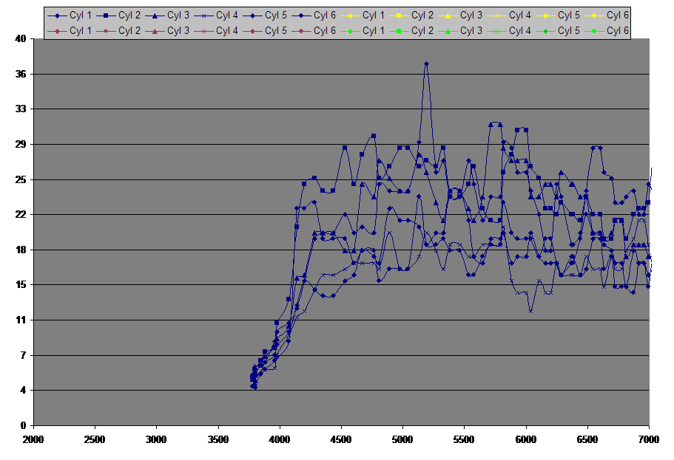
Task: Select the blue Cyl 3 triangle legend entry
Action: pos(155,15)
